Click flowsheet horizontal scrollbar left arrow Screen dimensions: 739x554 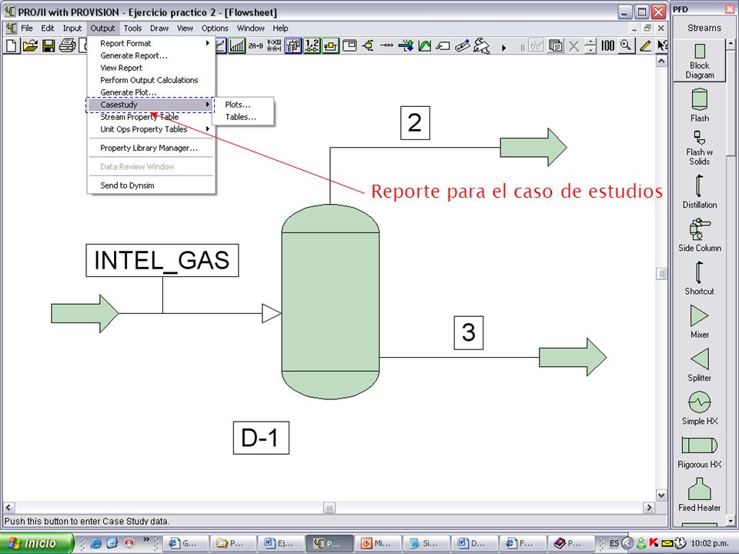coord(8,507)
